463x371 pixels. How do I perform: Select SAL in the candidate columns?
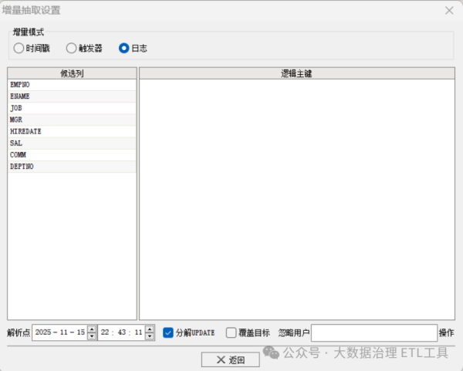click(x=72, y=143)
